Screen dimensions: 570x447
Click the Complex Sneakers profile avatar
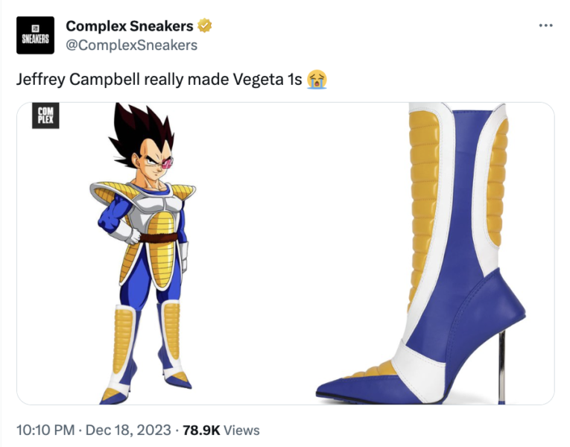click(x=35, y=35)
